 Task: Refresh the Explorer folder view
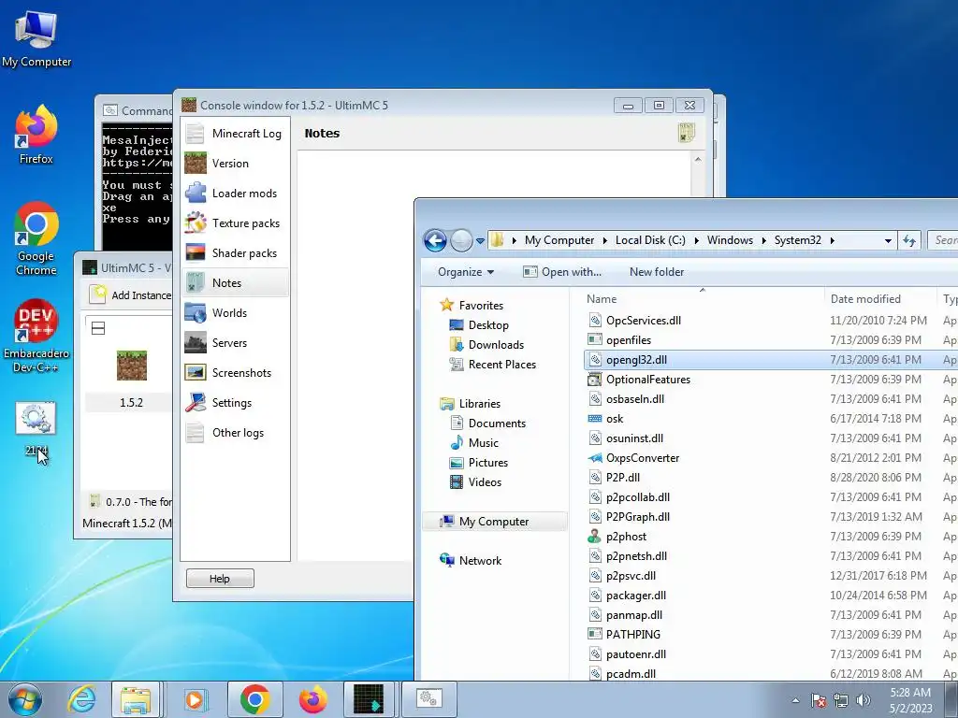coord(909,240)
